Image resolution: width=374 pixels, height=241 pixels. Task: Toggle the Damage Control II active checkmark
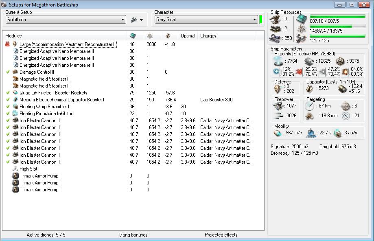[x=8, y=72]
